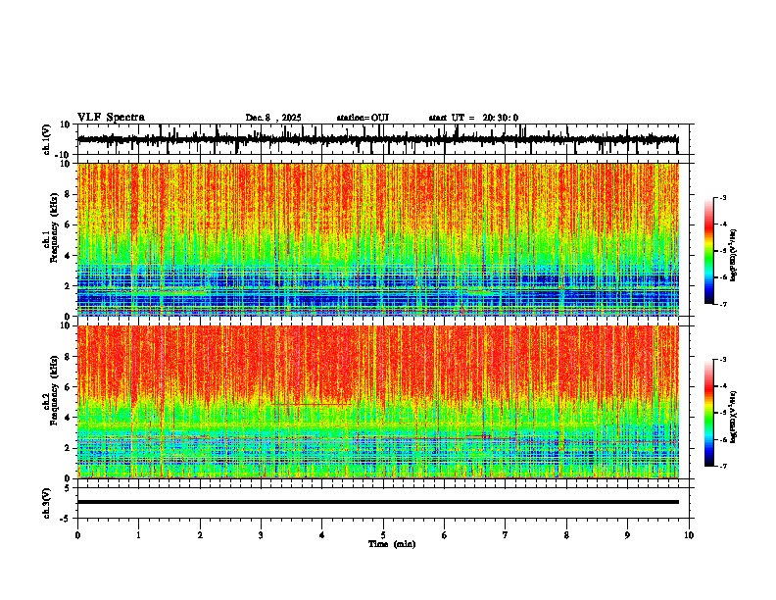This screenshot has height=600, width=776.
Task: Click time axis tick label '9'
Action: click(627, 535)
